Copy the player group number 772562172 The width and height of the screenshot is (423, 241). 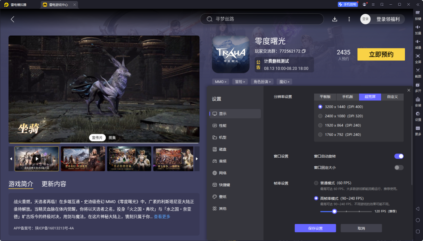click(x=304, y=51)
